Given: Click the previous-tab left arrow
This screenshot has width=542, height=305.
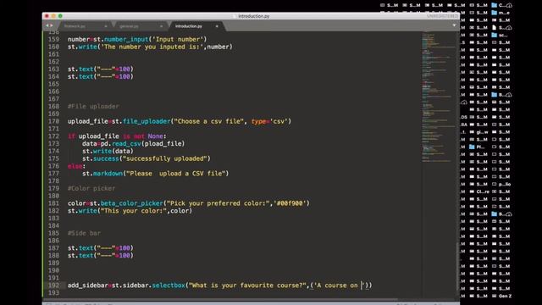Looking at the screenshot, I should pos(47,25).
